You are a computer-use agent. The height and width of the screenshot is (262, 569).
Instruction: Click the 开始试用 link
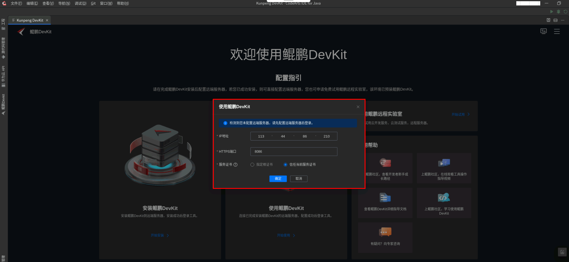coord(461,115)
